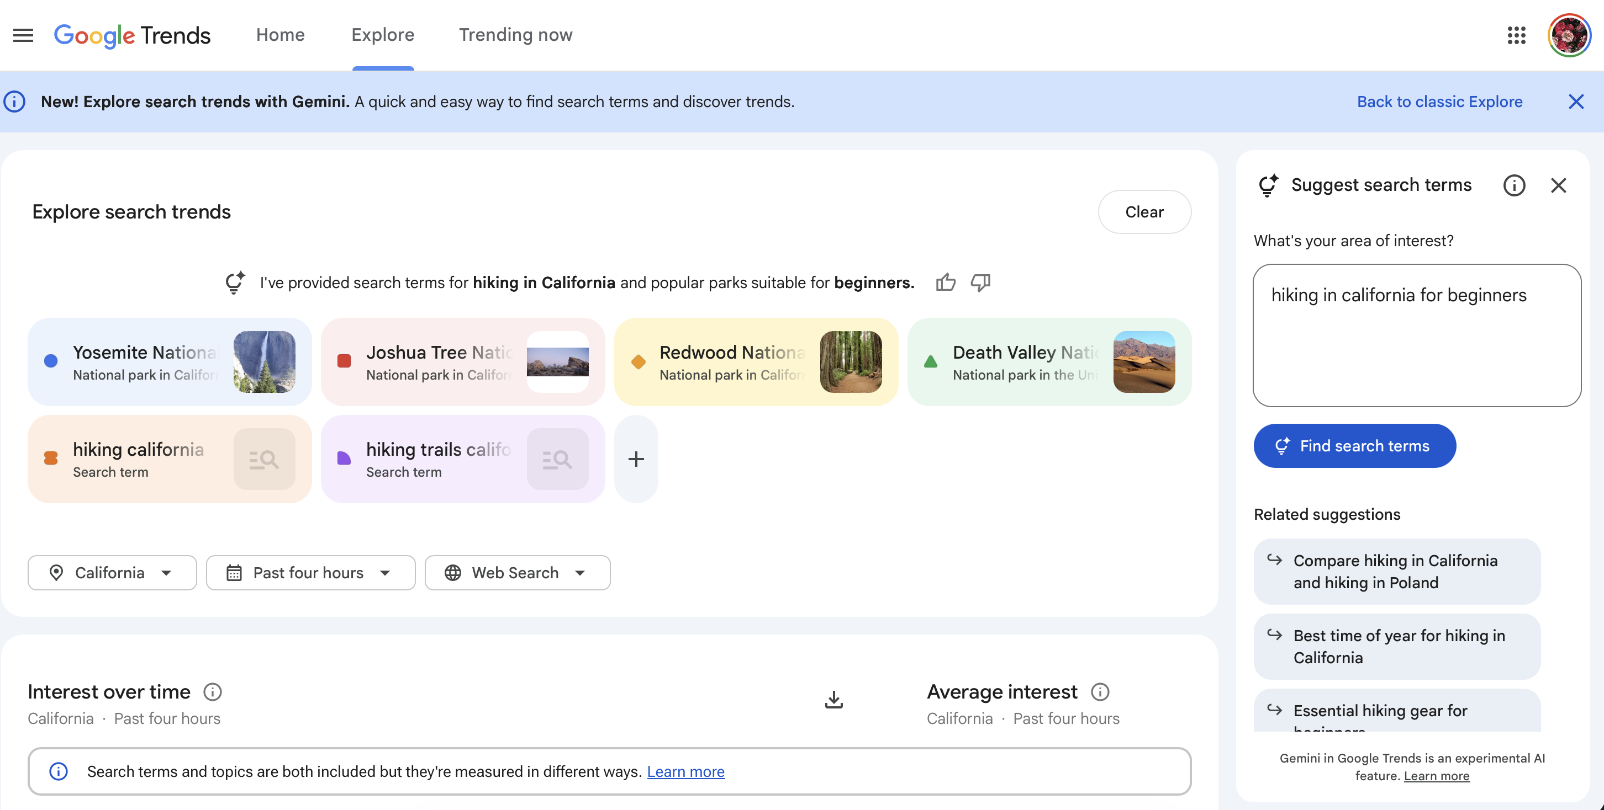Click the area of interest text box
The width and height of the screenshot is (1604, 810).
pos(1417,335)
